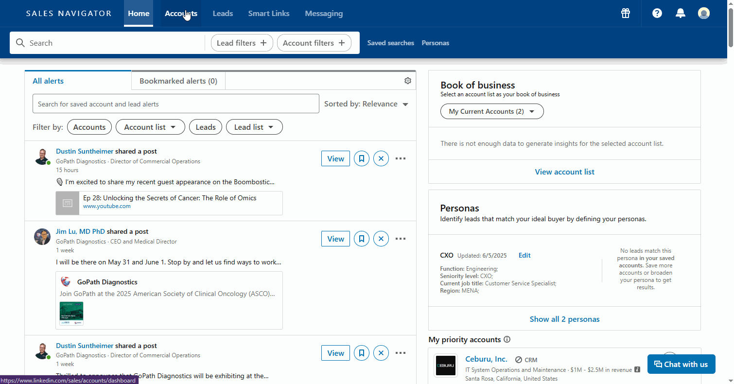Edit the CXO persona
This screenshot has height=384, width=734.
(x=524, y=255)
